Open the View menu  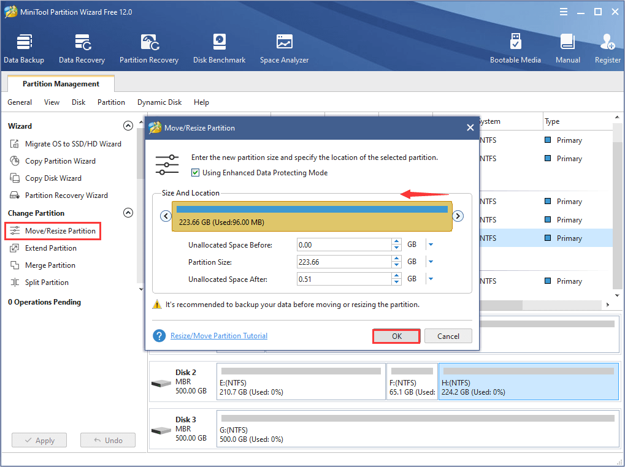point(52,102)
